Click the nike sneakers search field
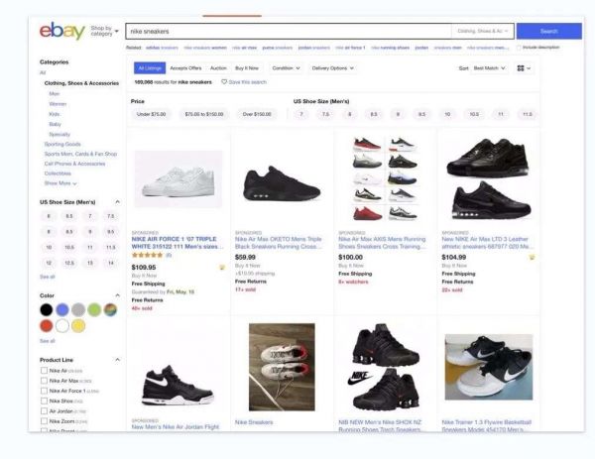The image size is (595, 459). point(289,31)
